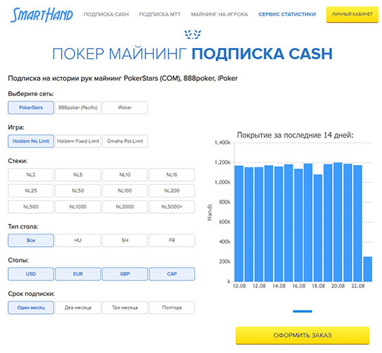
Task: Select the 888poker (Pacific) network
Action: tap(78, 108)
